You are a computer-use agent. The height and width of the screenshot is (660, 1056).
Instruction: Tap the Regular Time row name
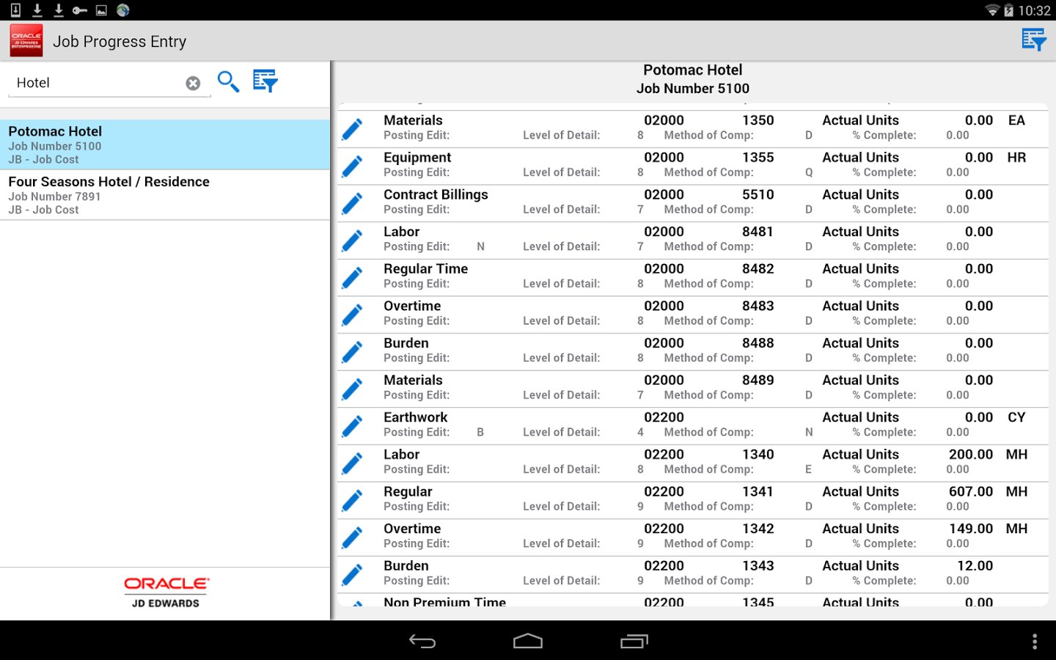[x=426, y=269]
